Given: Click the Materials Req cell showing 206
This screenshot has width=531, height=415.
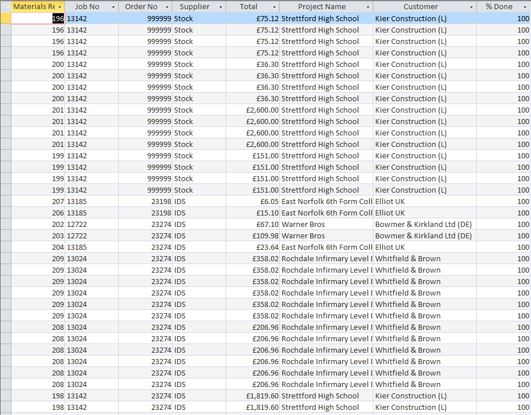Looking at the screenshot, I should coord(38,213).
